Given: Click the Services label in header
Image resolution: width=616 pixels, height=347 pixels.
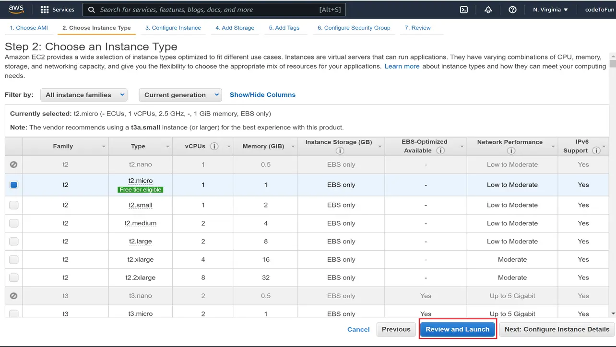Looking at the screenshot, I should click(63, 10).
